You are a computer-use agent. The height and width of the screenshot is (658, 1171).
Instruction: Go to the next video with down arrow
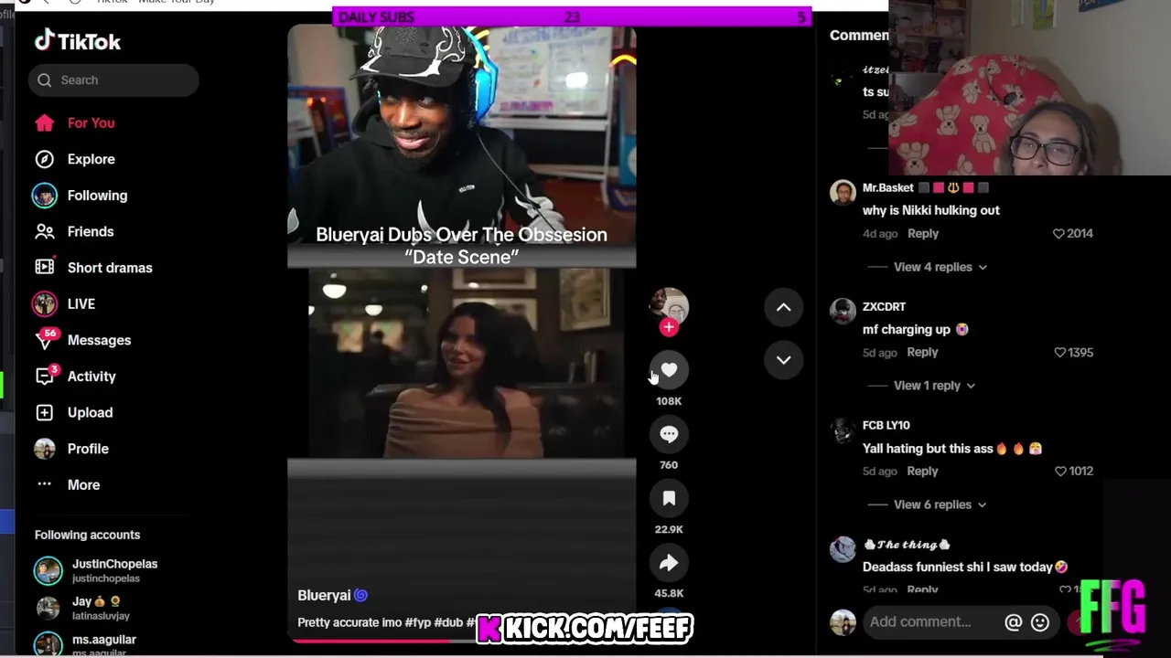(783, 360)
